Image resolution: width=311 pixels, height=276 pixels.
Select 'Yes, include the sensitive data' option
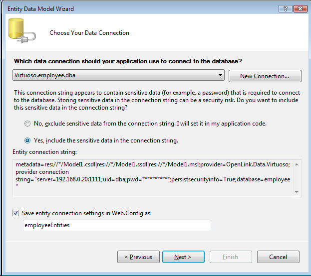pyautogui.click(x=27, y=140)
